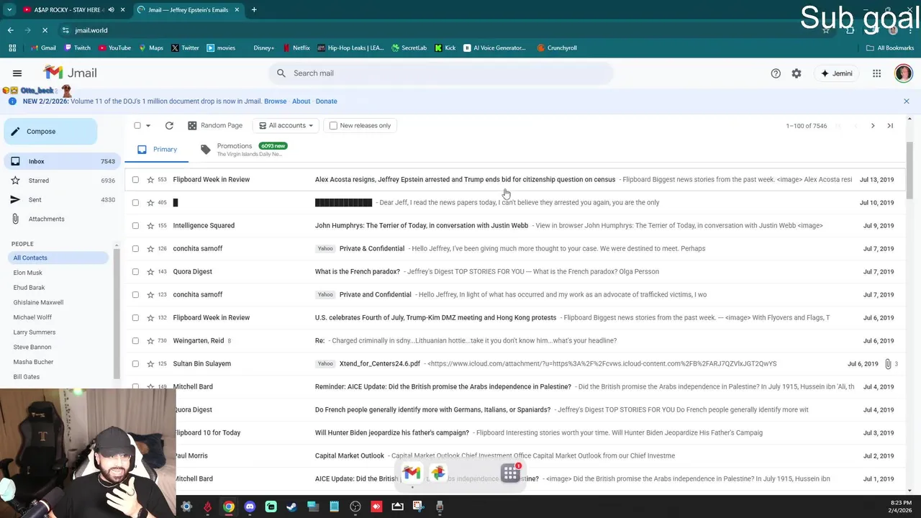Filter by contact Bill Gates
This screenshot has height=518, width=921.
27,377
